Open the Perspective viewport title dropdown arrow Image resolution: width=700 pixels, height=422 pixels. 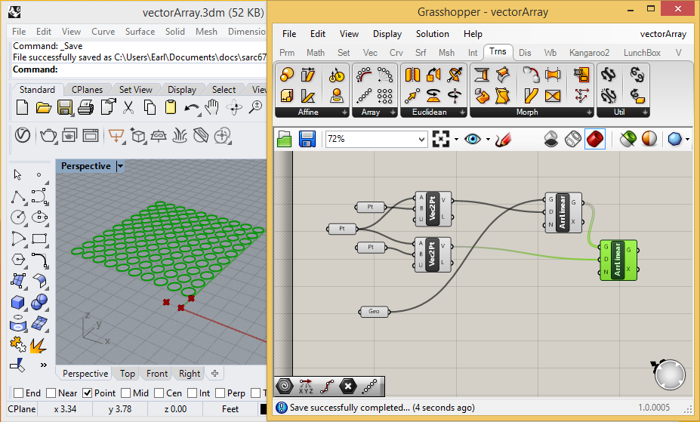(120, 166)
